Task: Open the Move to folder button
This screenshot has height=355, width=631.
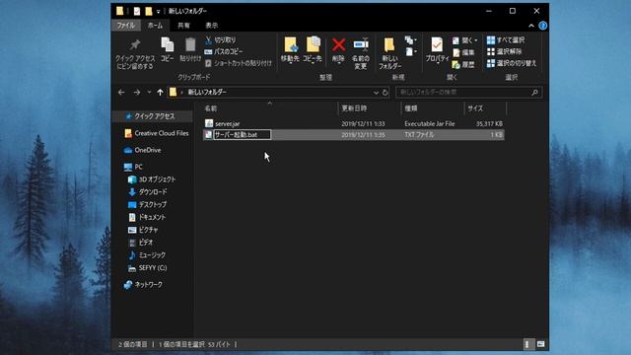Action: tap(290, 50)
